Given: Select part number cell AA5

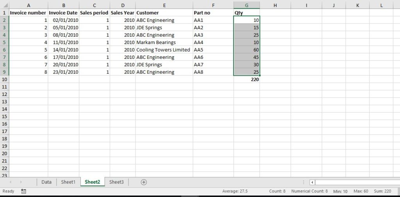Looking at the screenshot, I should pyautogui.click(x=213, y=50).
